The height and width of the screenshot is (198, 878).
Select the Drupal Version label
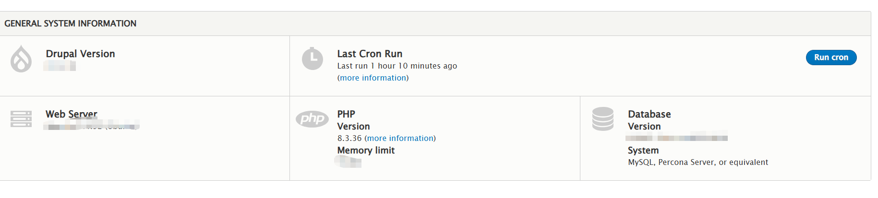click(80, 54)
